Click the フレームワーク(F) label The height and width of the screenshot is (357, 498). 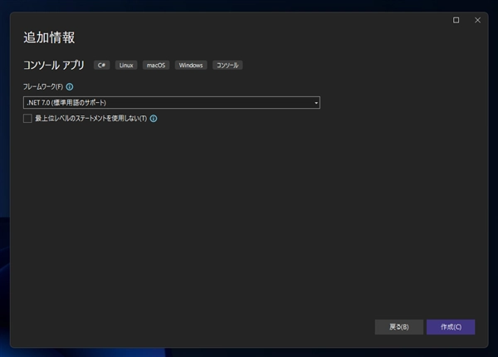pyautogui.click(x=43, y=86)
